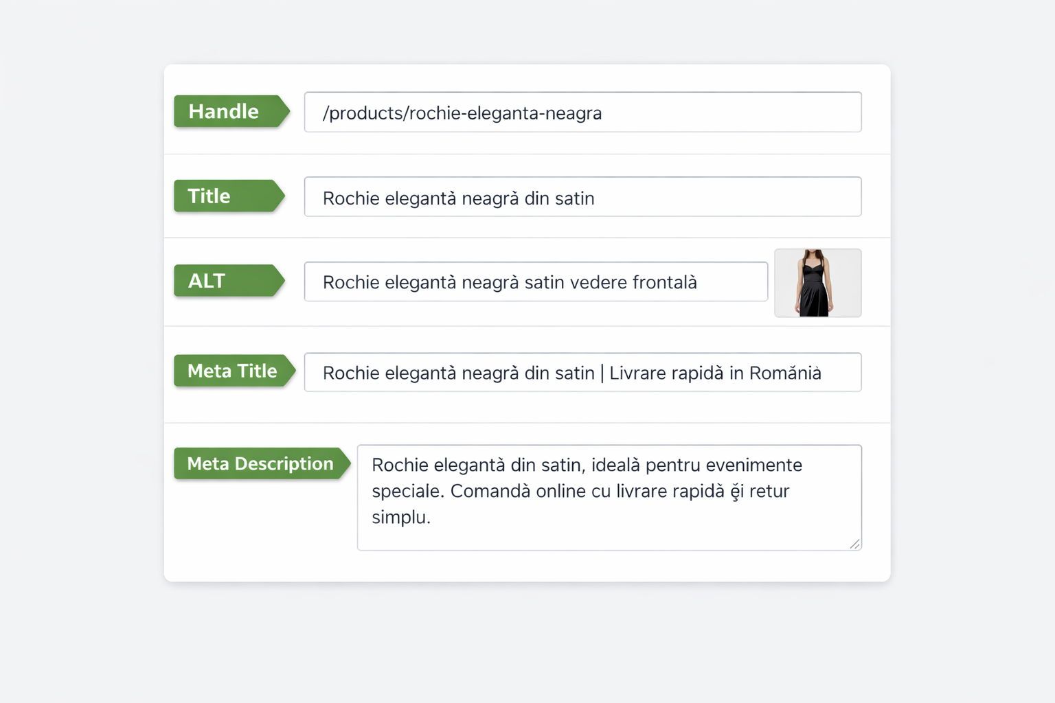Click the green Meta Title label tag
Image resolution: width=1055 pixels, height=703 pixels.
click(235, 371)
